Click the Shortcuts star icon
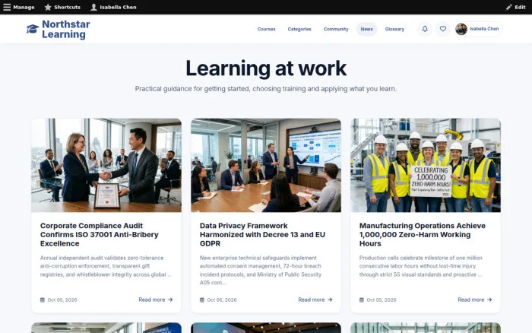 (48, 7)
